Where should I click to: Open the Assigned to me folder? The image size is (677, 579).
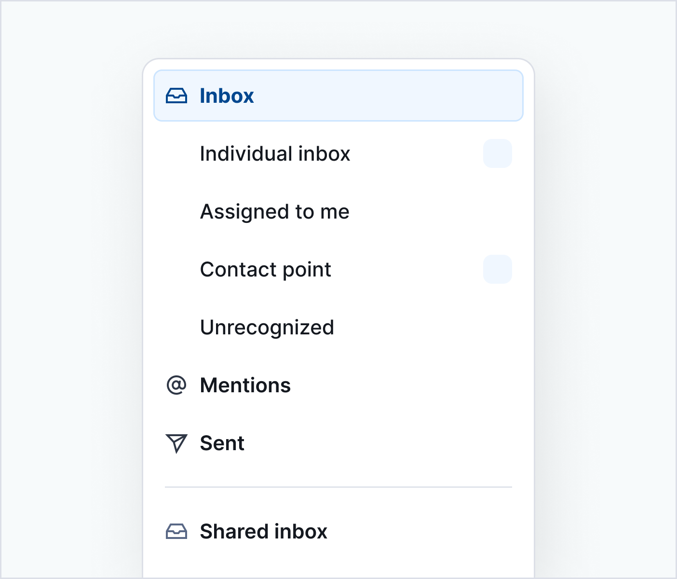tap(274, 212)
